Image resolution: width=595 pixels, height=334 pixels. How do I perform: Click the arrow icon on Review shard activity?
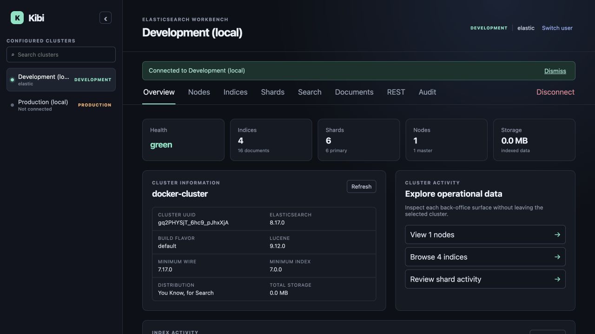coord(557,279)
